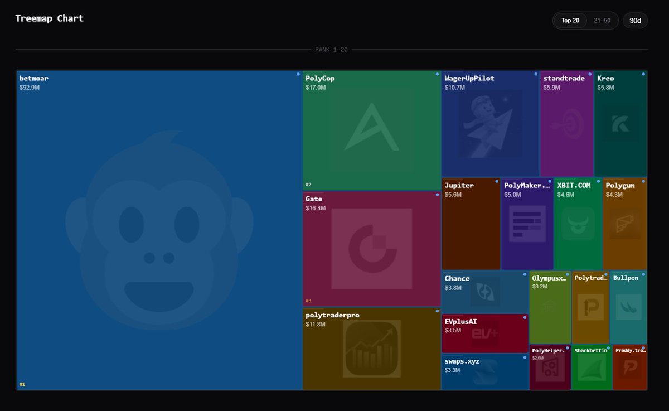
Task: Switch to the Top 20 range
Action: click(x=570, y=21)
